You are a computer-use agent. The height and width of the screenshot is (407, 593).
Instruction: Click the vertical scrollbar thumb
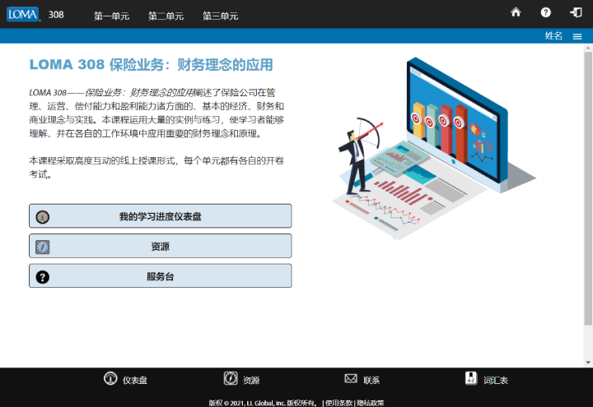588,189
